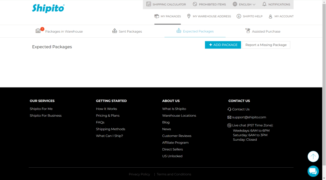
Task: Open Privacy Policy link
Action: pos(139,174)
